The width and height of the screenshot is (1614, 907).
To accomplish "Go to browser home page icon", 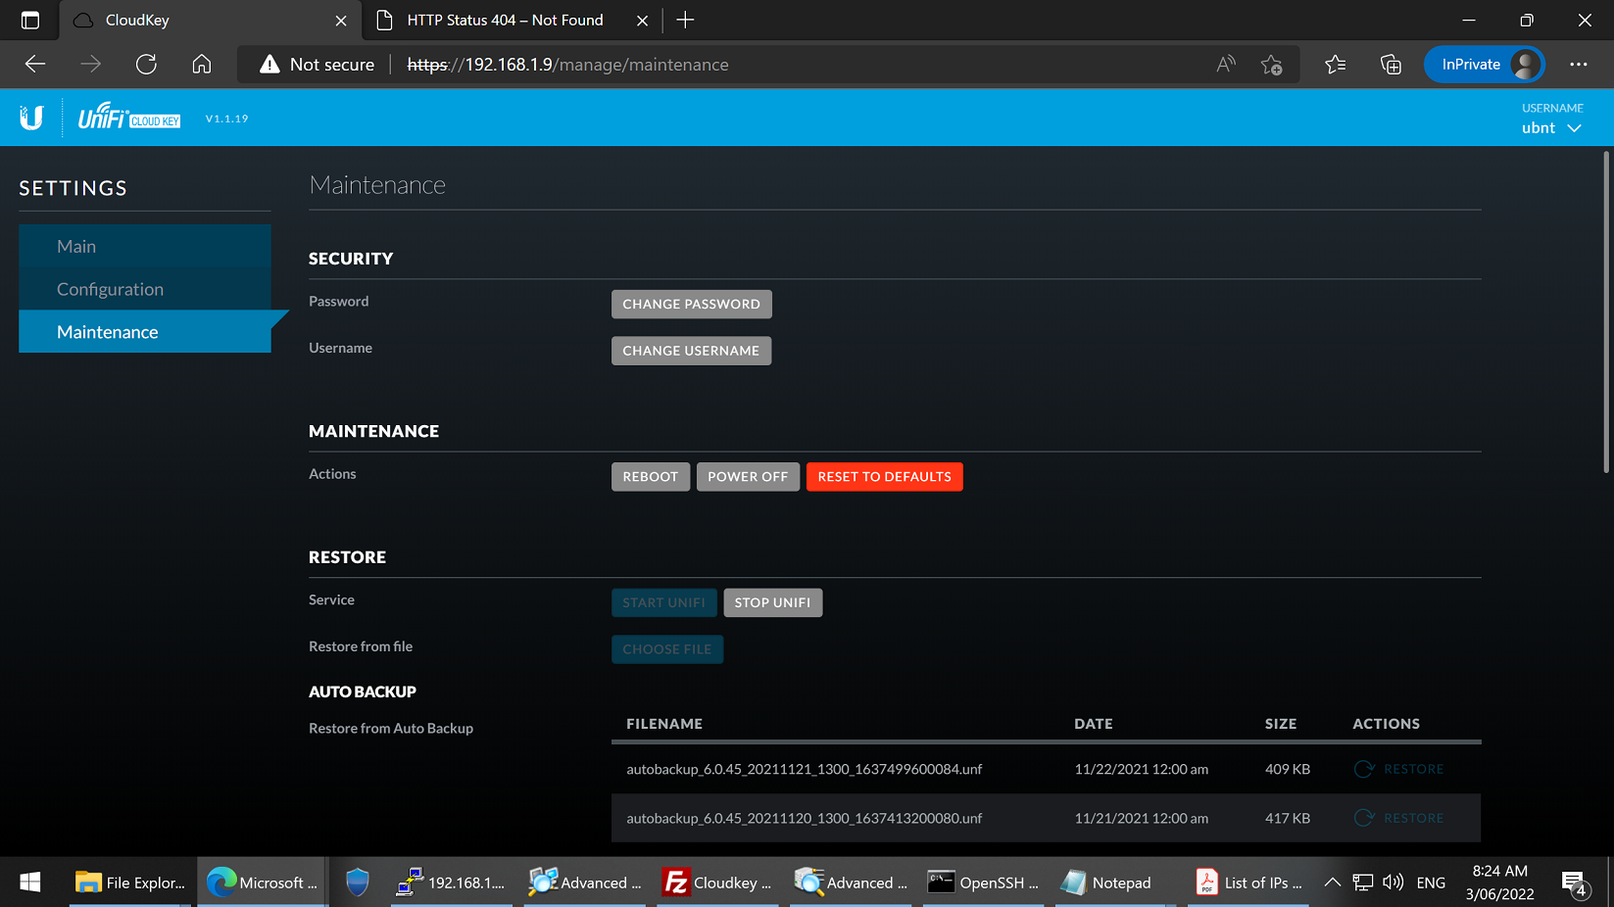I will coord(202,65).
